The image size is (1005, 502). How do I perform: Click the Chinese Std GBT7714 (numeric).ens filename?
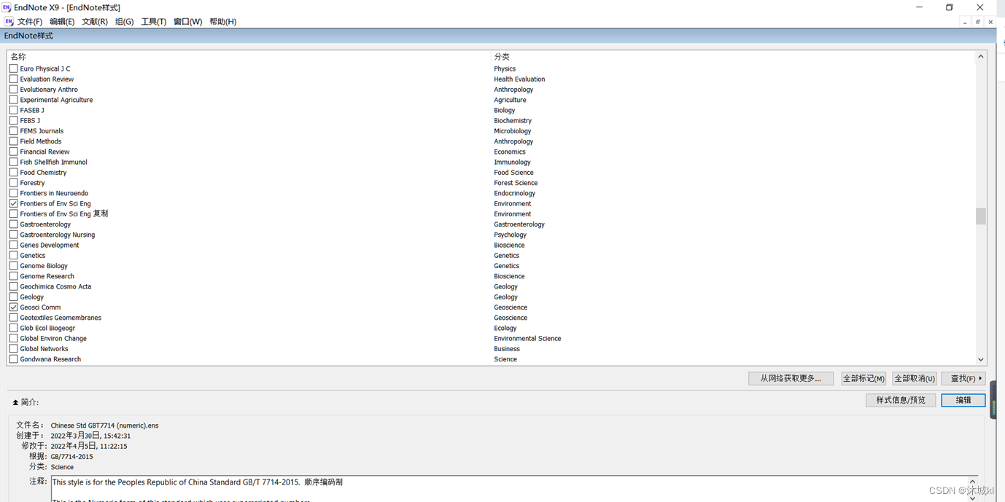104,425
